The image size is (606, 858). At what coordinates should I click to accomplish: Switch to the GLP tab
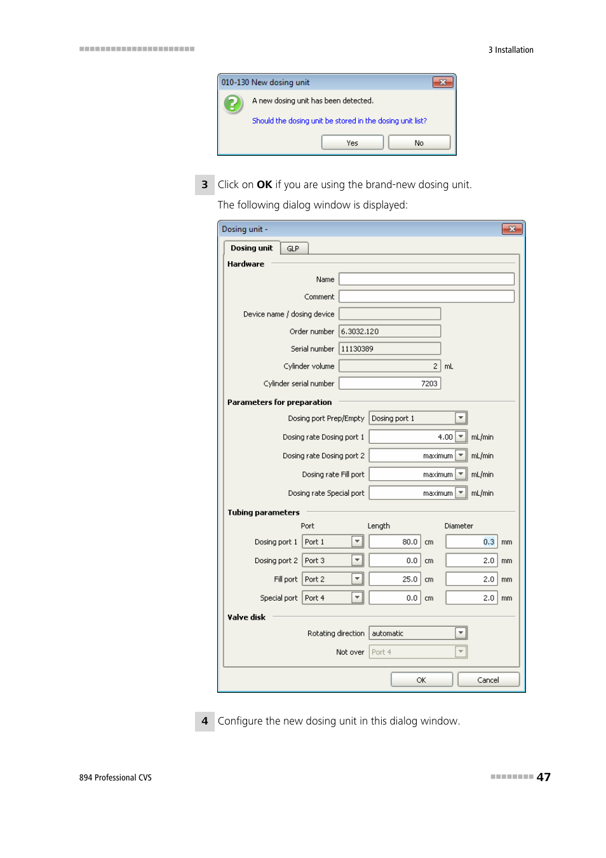pyautogui.click(x=293, y=249)
